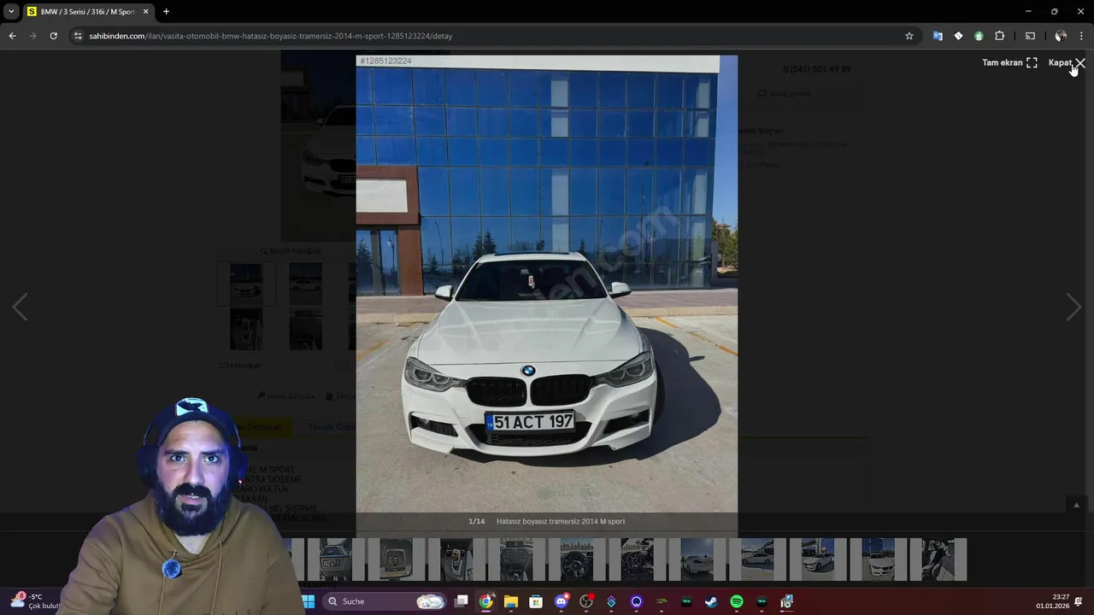Image resolution: width=1094 pixels, height=615 pixels.
Task: Close the photo gallery with Kapat
Action: 1067,62
